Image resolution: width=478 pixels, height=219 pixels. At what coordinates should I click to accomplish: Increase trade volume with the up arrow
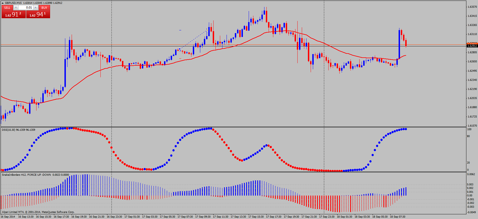(36, 8)
